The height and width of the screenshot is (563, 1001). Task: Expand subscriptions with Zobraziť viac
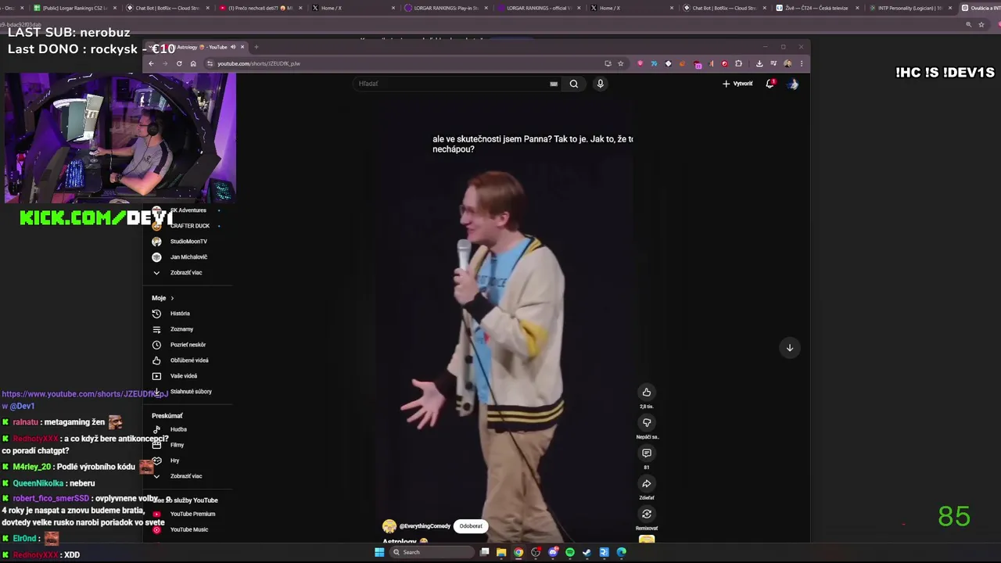[x=185, y=273]
